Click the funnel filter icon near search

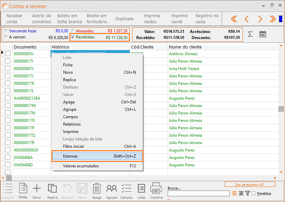coord(248,193)
